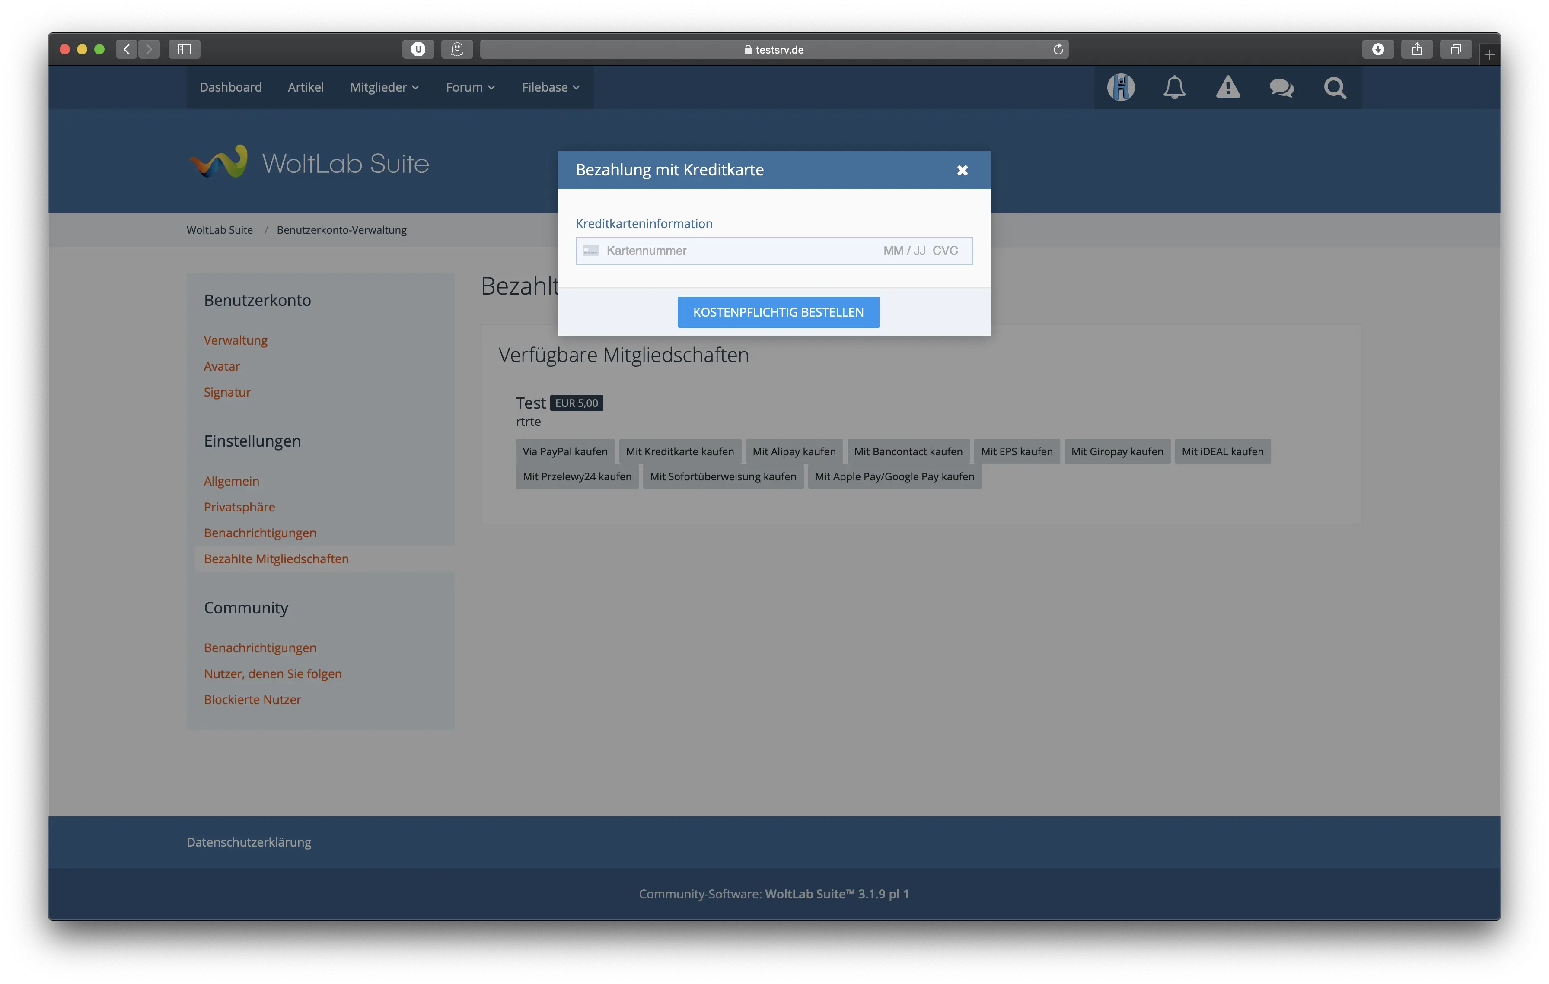Image resolution: width=1549 pixels, height=984 pixels.
Task: Open the Dashboard menu item
Action: click(230, 87)
